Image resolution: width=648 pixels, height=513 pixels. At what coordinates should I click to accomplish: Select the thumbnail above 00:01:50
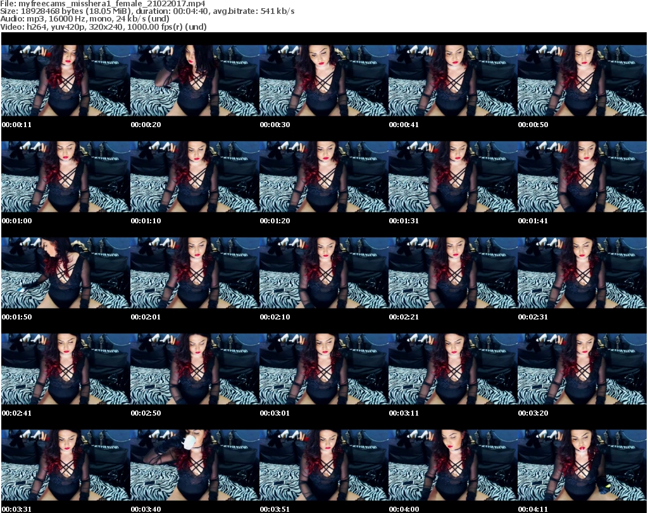[x=66, y=273]
